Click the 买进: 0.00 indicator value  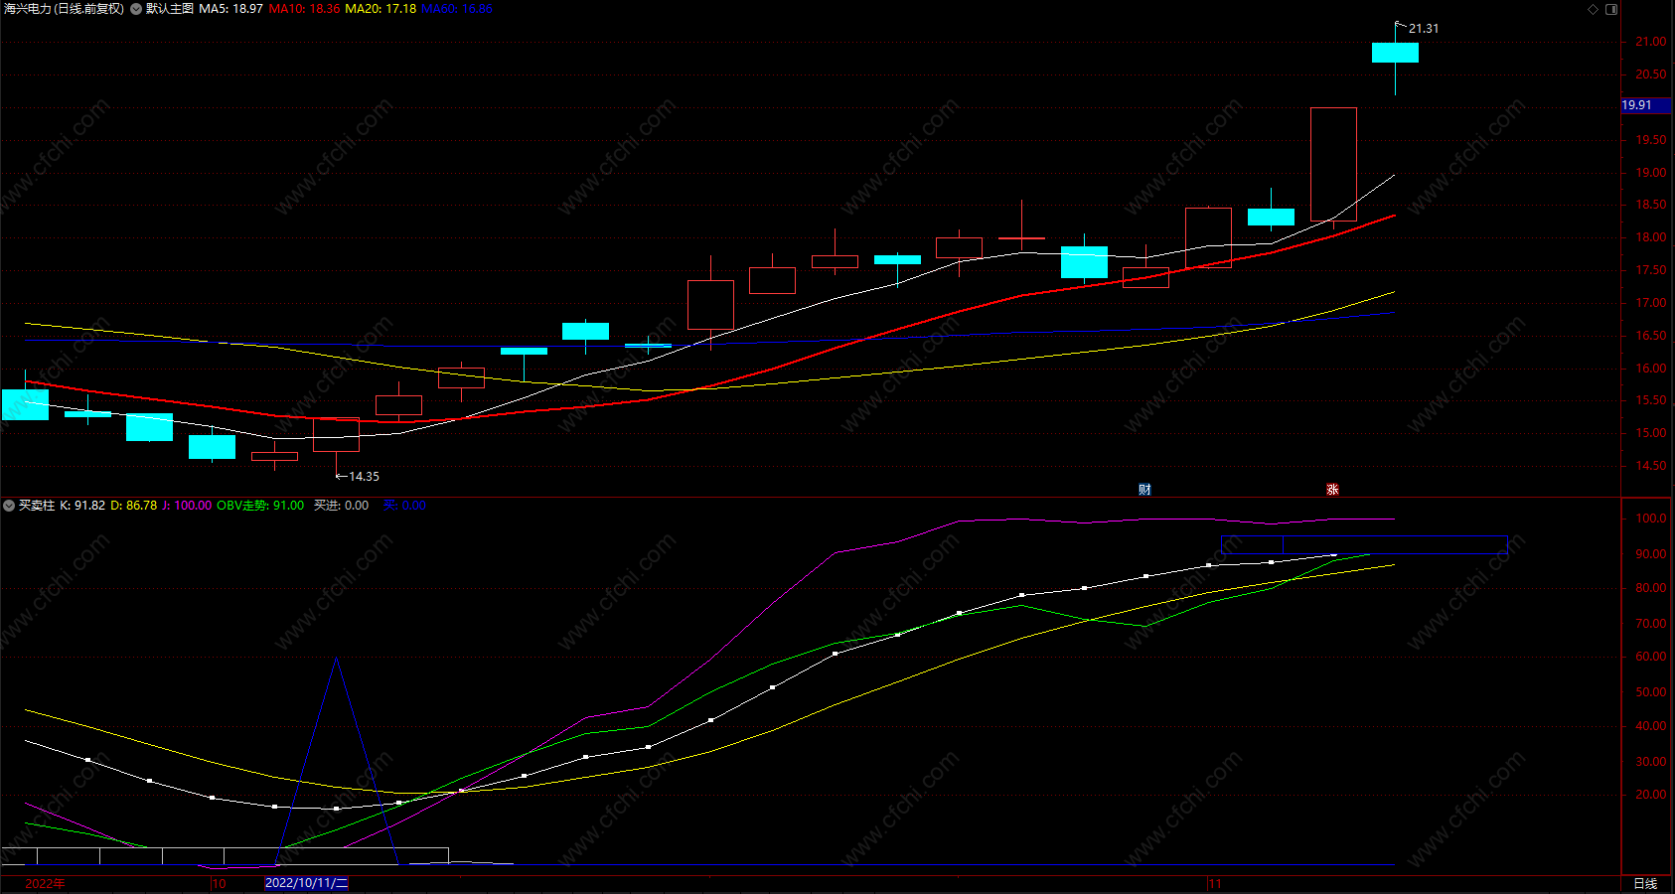(341, 506)
